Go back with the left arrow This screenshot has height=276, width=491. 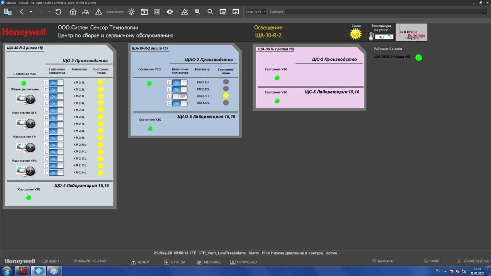click(22, 11)
